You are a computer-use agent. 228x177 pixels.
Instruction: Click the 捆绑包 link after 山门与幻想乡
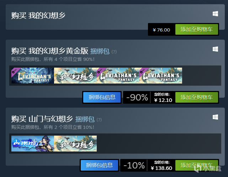(x=85, y=119)
